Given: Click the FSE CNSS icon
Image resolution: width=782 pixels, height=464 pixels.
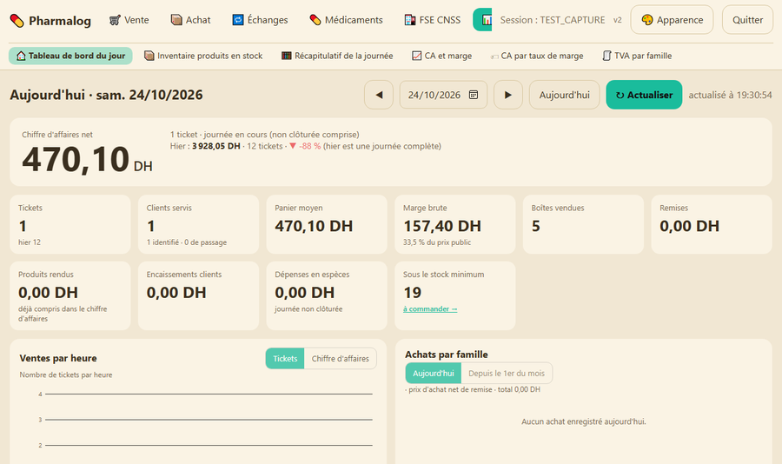Looking at the screenshot, I should [410, 20].
